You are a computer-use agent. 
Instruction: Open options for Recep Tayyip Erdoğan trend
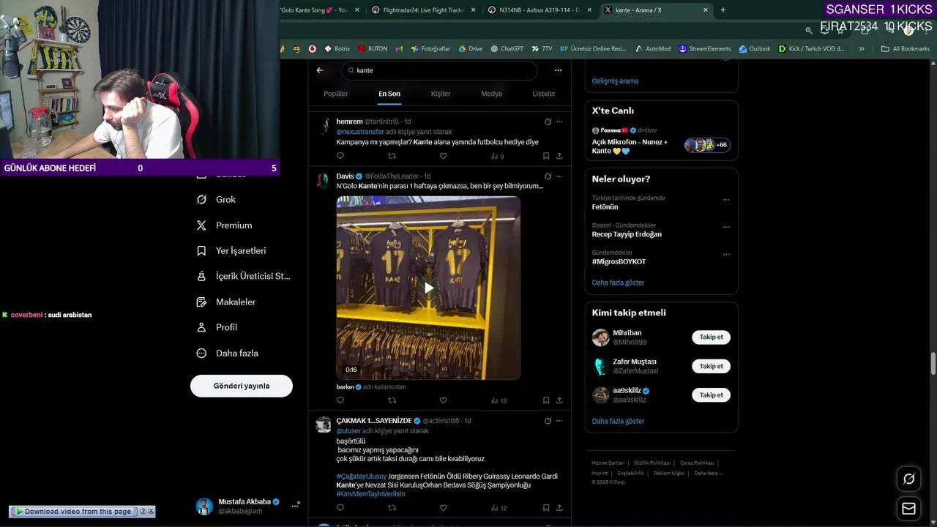(x=726, y=227)
